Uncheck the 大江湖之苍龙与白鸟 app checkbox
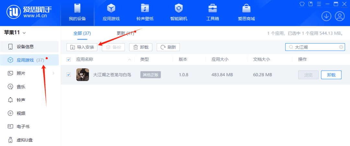The height and width of the screenshot is (146, 350). pyautogui.click(x=68, y=75)
